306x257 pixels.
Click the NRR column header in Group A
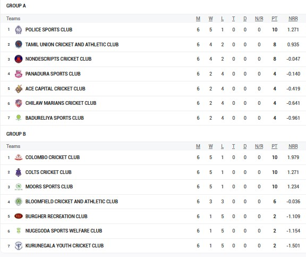click(293, 19)
